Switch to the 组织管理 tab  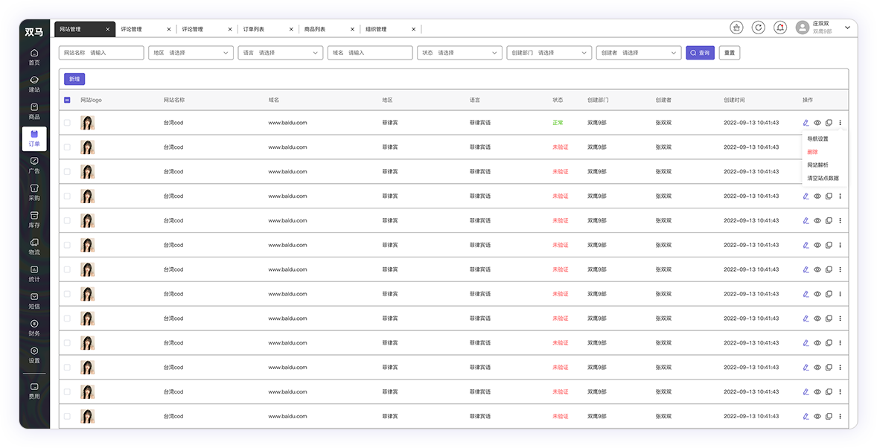[376, 29]
